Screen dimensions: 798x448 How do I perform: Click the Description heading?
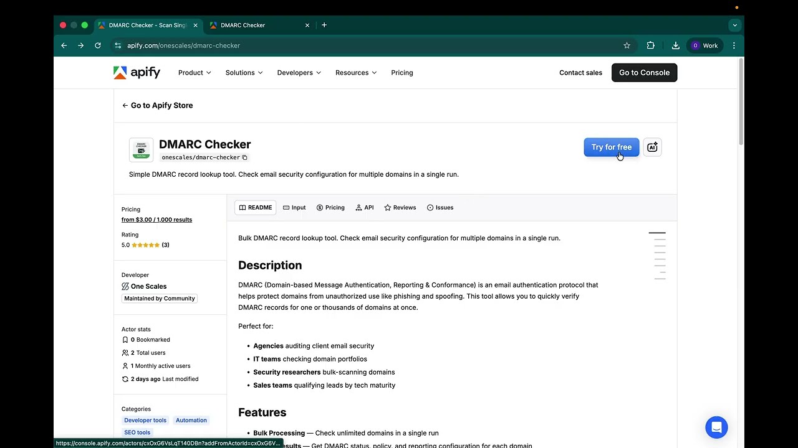click(x=270, y=265)
